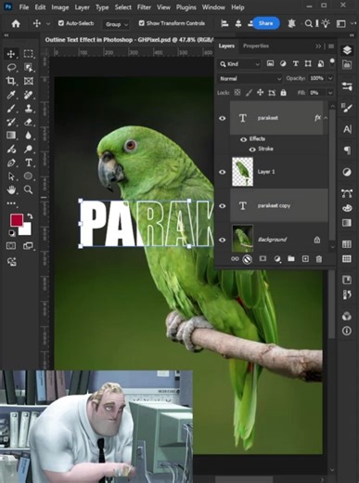Hide Layer 1 visibility
The height and width of the screenshot is (483, 359).
pos(223,172)
